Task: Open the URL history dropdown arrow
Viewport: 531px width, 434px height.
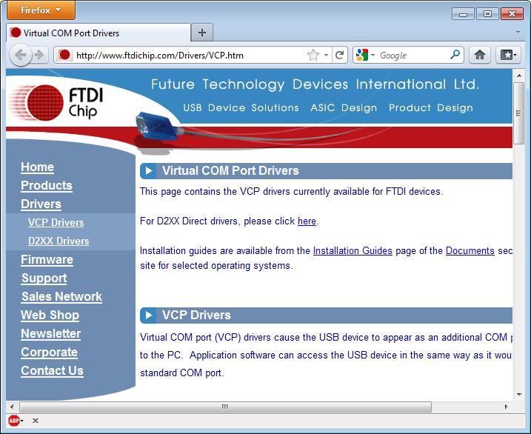Action: click(x=326, y=55)
